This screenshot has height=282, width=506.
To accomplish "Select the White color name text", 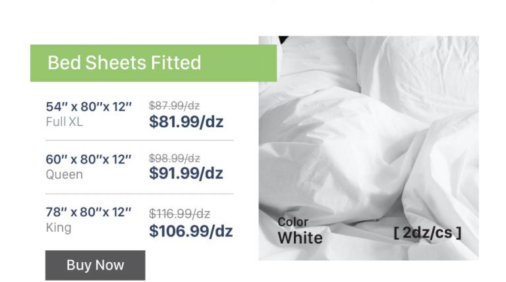I will point(300,238).
